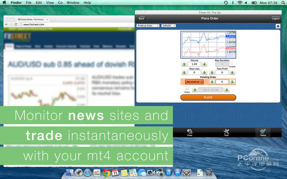
Task: Select the Trading tab icon
Action: point(263,132)
